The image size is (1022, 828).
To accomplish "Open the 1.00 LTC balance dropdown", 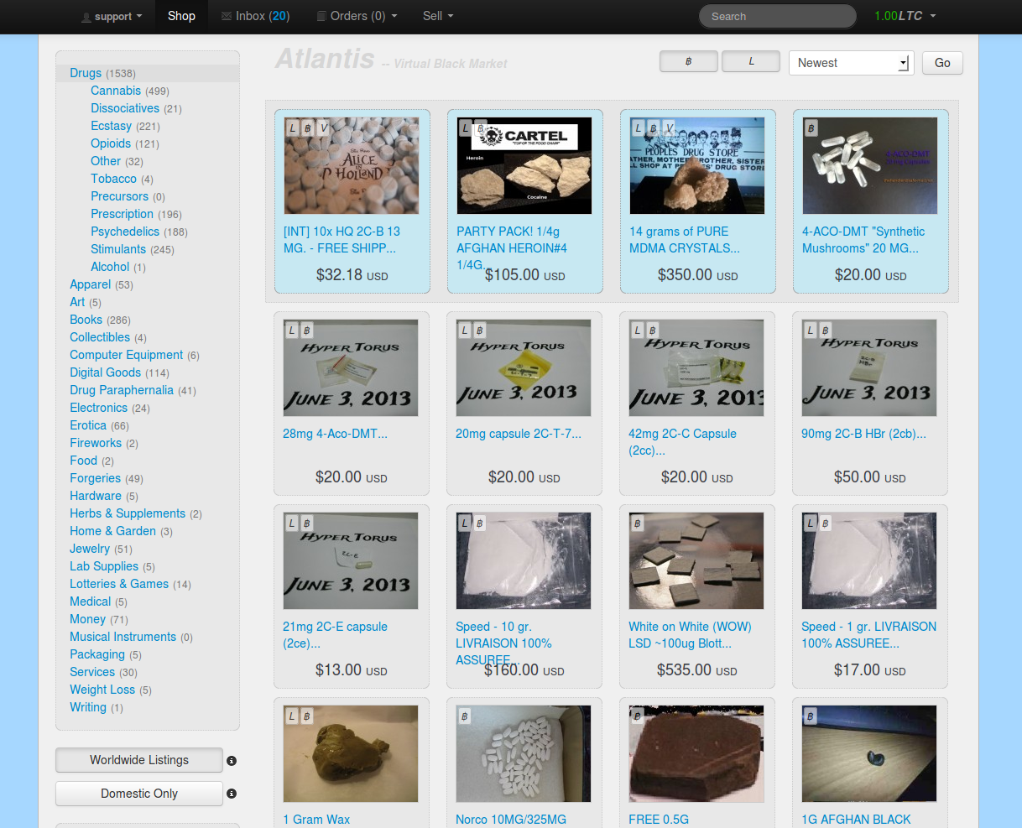I will [x=905, y=16].
